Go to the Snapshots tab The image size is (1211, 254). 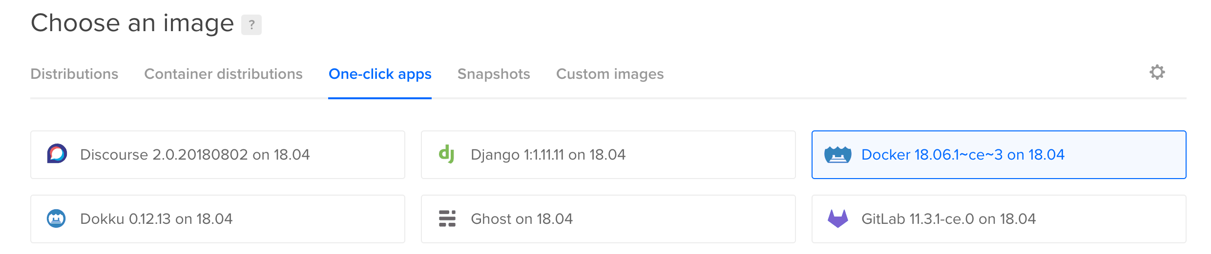pos(494,74)
